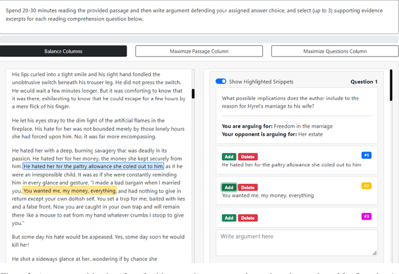Click the argument textarea resize handle
Screen dimensions: 399x274
(374, 252)
